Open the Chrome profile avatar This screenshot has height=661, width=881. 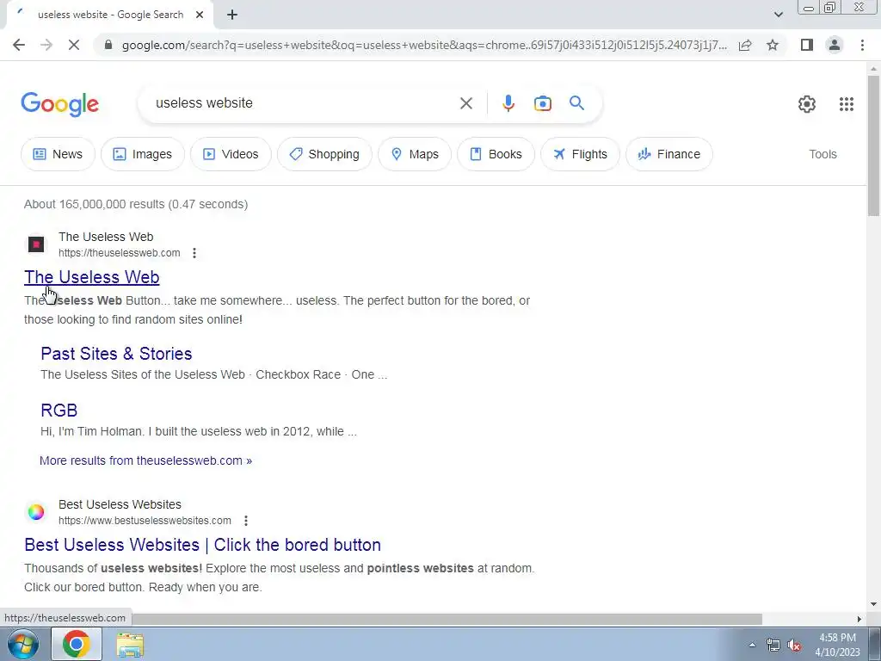coord(835,45)
